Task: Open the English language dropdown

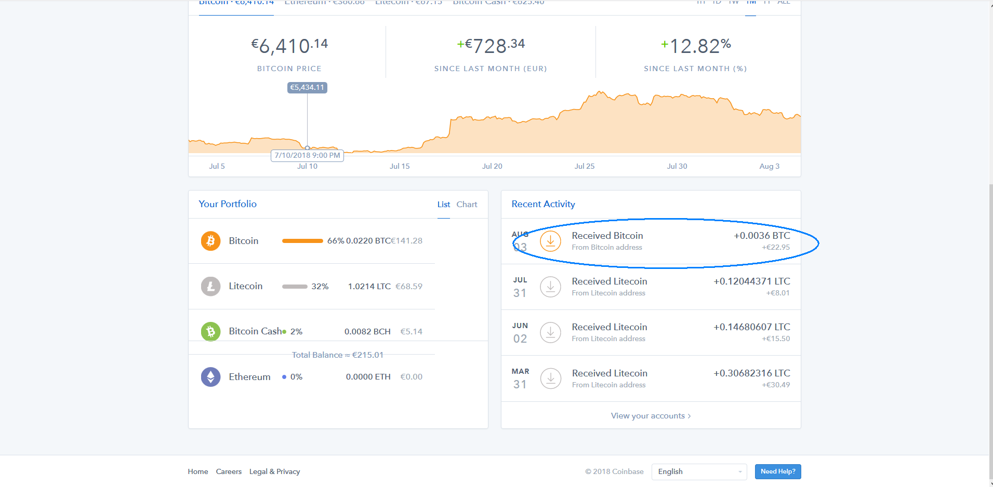Action: (x=699, y=471)
